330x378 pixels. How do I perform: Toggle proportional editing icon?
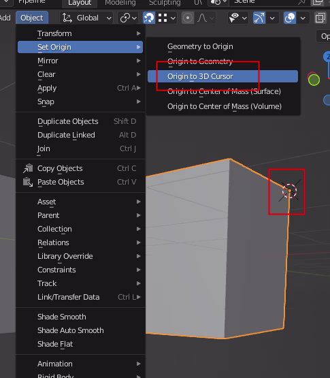188,18
